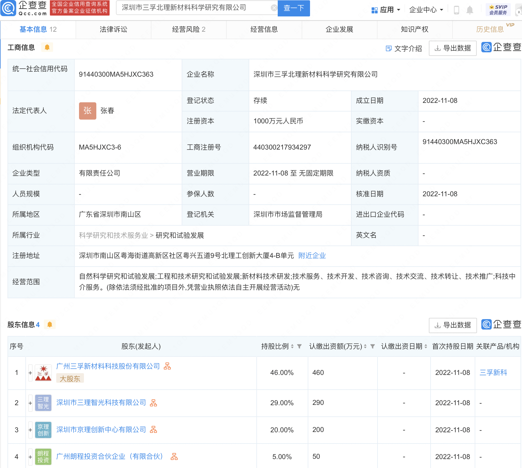Viewport: 522px width, 468px height.
Task: Click the Qcc.com logo icon
Action: pos(8,8)
